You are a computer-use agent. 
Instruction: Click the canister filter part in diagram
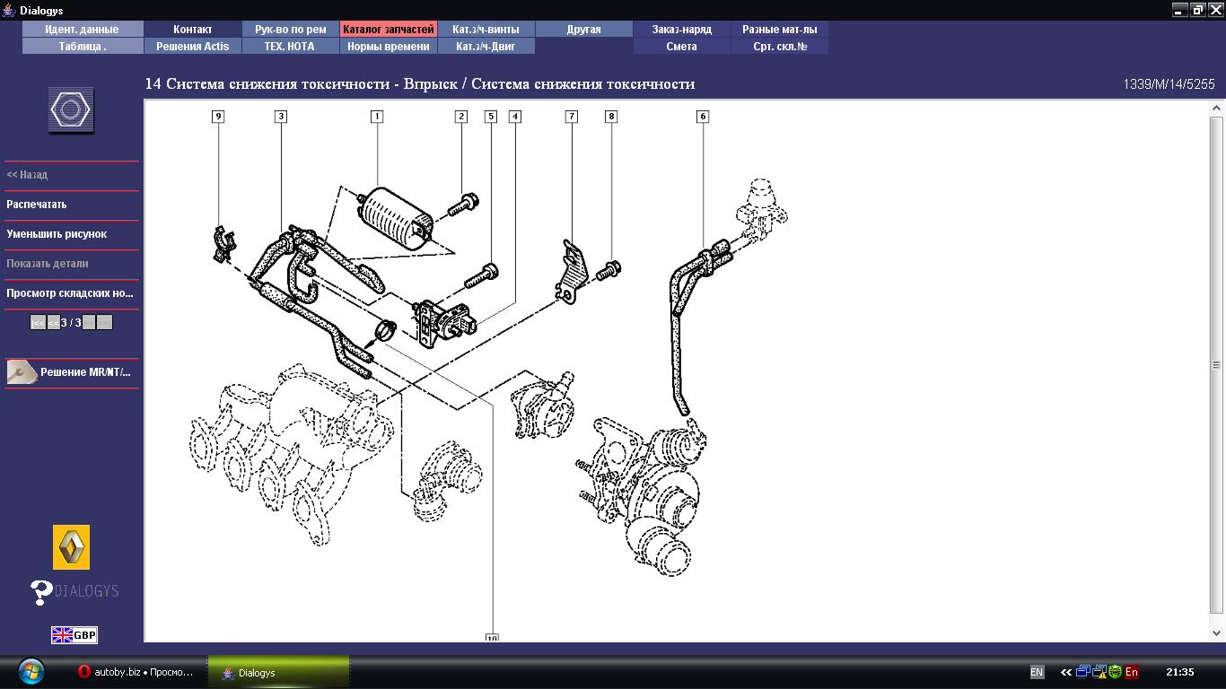(x=396, y=218)
